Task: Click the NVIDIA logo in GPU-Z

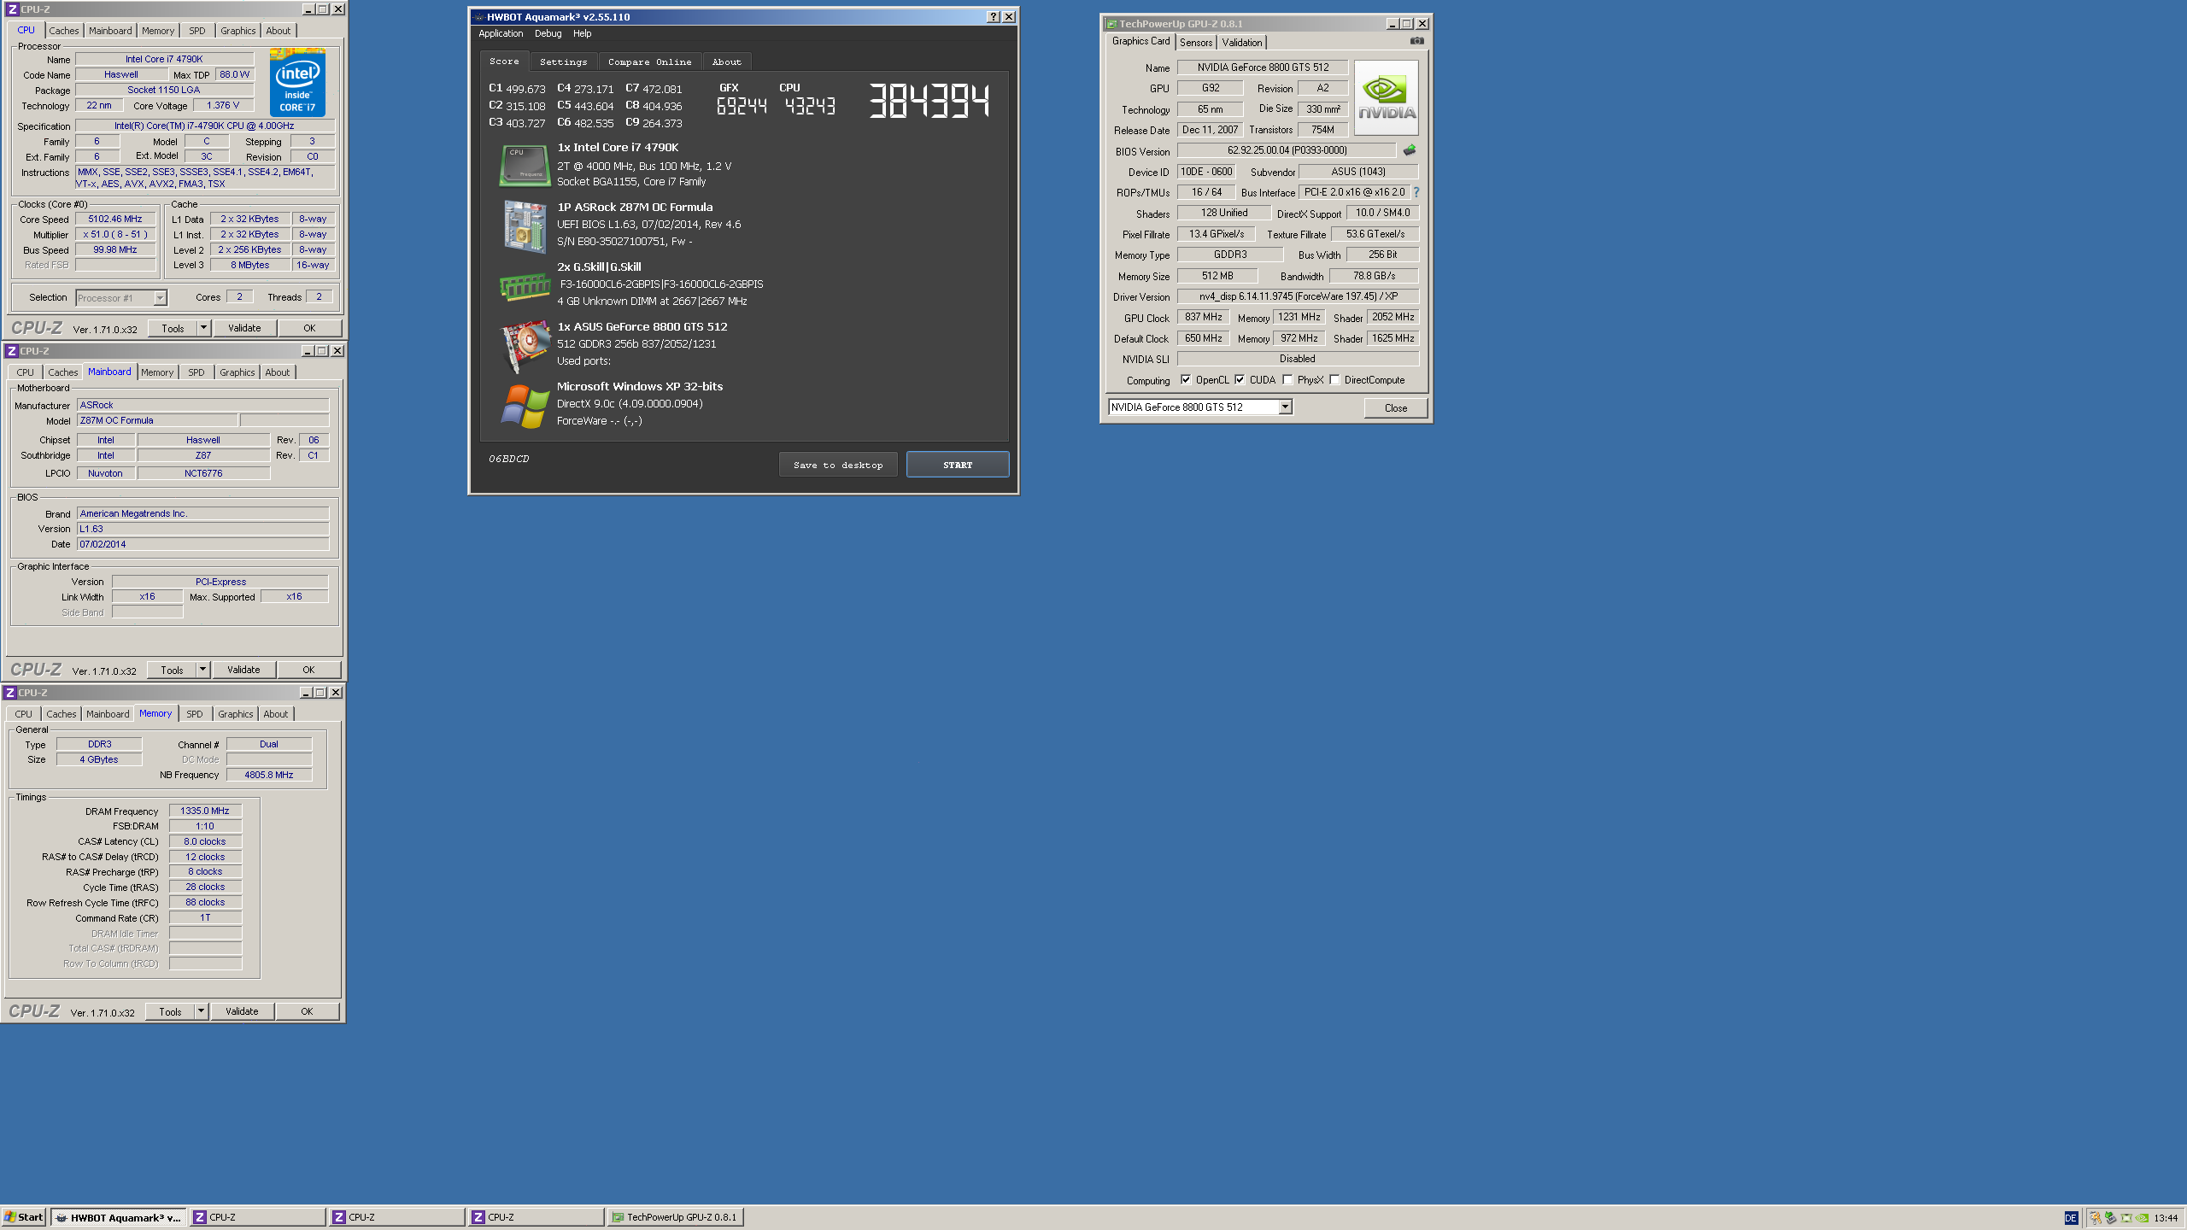Action: (x=1387, y=97)
